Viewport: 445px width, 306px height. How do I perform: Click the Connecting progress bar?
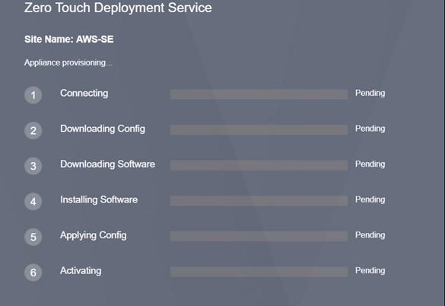259,94
